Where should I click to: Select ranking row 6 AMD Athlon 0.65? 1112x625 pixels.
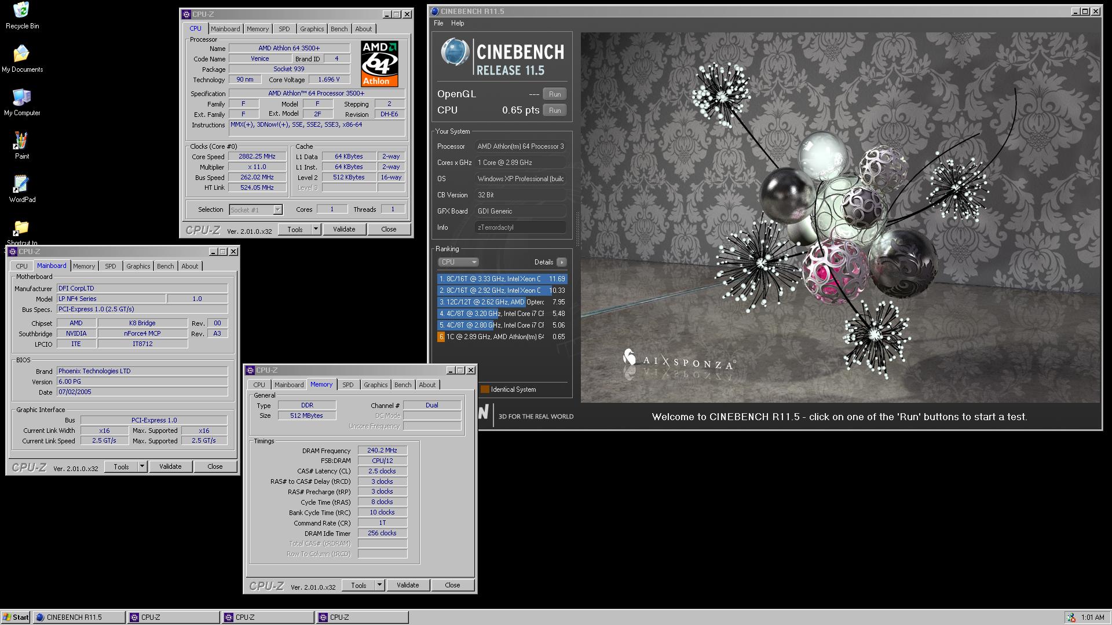tap(502, 337)
